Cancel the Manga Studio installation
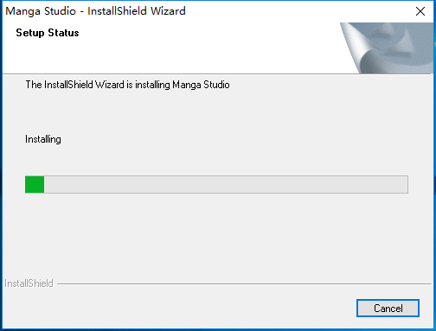This screenshot has width=436, height=331. pos(388,309)
